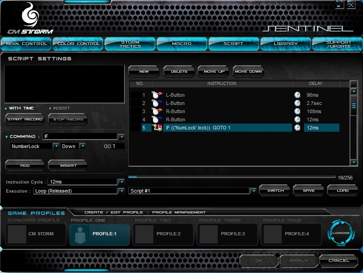
Task: Click the instruction list scroll down arrow
Action: coord(353,162)
